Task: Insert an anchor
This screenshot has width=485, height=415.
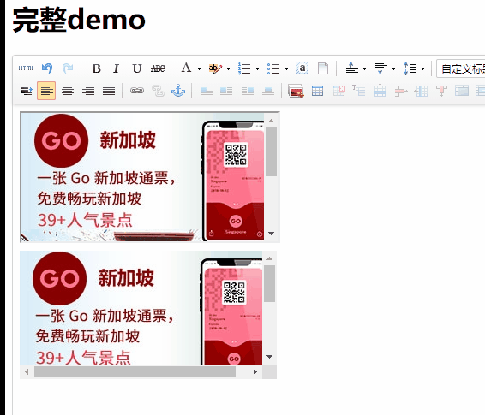Action: coord(178,91)
